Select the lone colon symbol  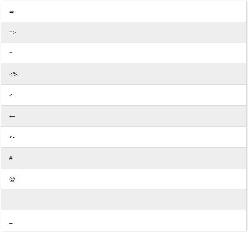[x=10, y=200]
